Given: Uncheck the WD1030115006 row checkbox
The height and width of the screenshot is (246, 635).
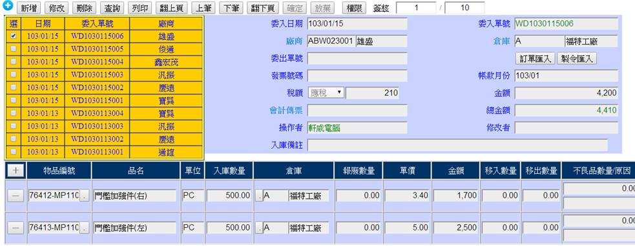Looking at the screenshot, I should click(x=14, y=36).
